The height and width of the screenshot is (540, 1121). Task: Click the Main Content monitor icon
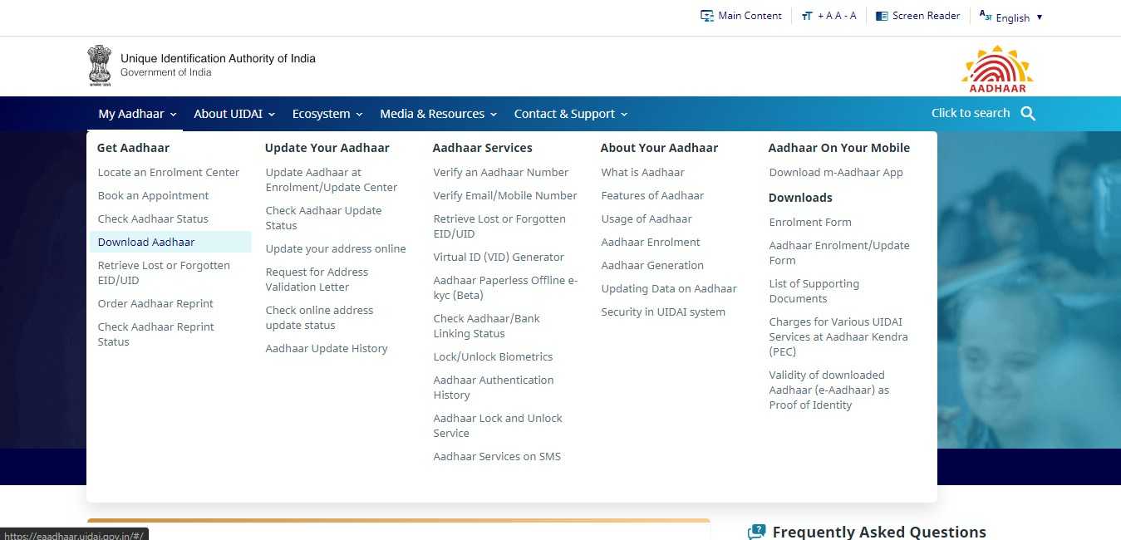[x=707, y=16]
